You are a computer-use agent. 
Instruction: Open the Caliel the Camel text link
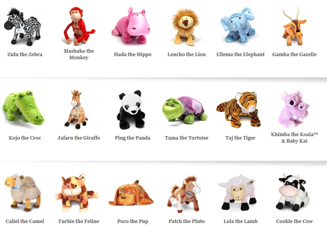(25, 221)
